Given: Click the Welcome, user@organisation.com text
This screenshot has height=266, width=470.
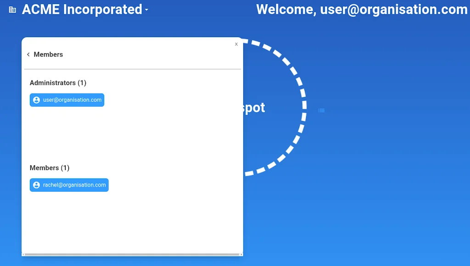Looking at the screenshot, I should (x=362, y=9).
